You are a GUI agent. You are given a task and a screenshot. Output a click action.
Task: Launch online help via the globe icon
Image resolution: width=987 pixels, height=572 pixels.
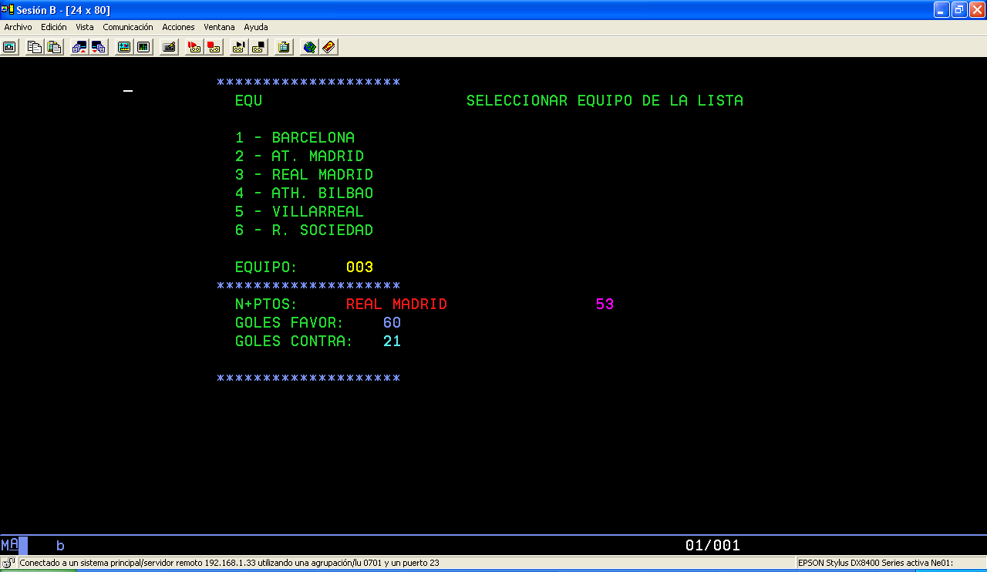coord(308,46)
